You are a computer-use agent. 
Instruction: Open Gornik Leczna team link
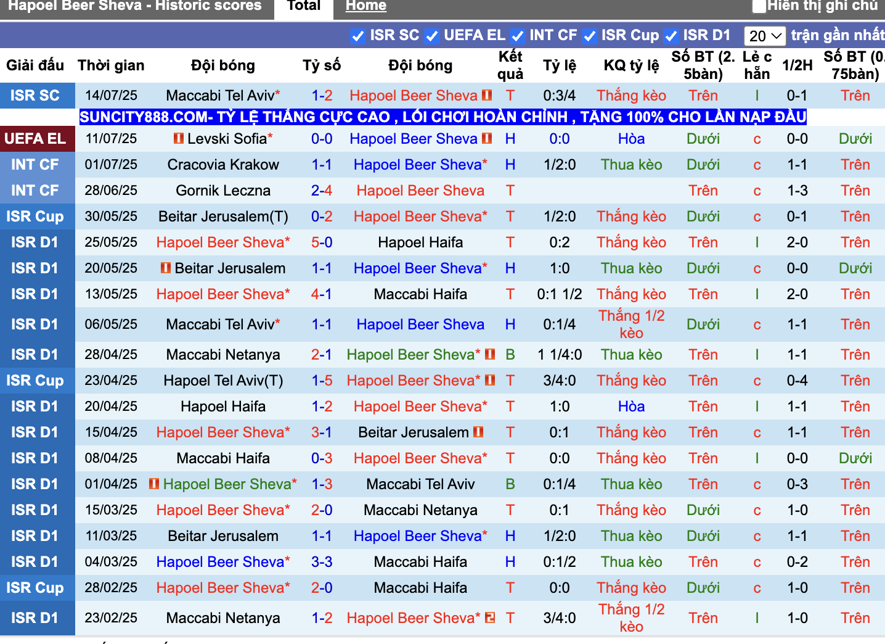click(x=223, y=191)
